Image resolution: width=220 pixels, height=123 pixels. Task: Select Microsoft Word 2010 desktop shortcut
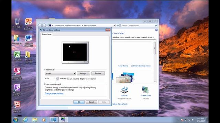click(x=29, y=41)
